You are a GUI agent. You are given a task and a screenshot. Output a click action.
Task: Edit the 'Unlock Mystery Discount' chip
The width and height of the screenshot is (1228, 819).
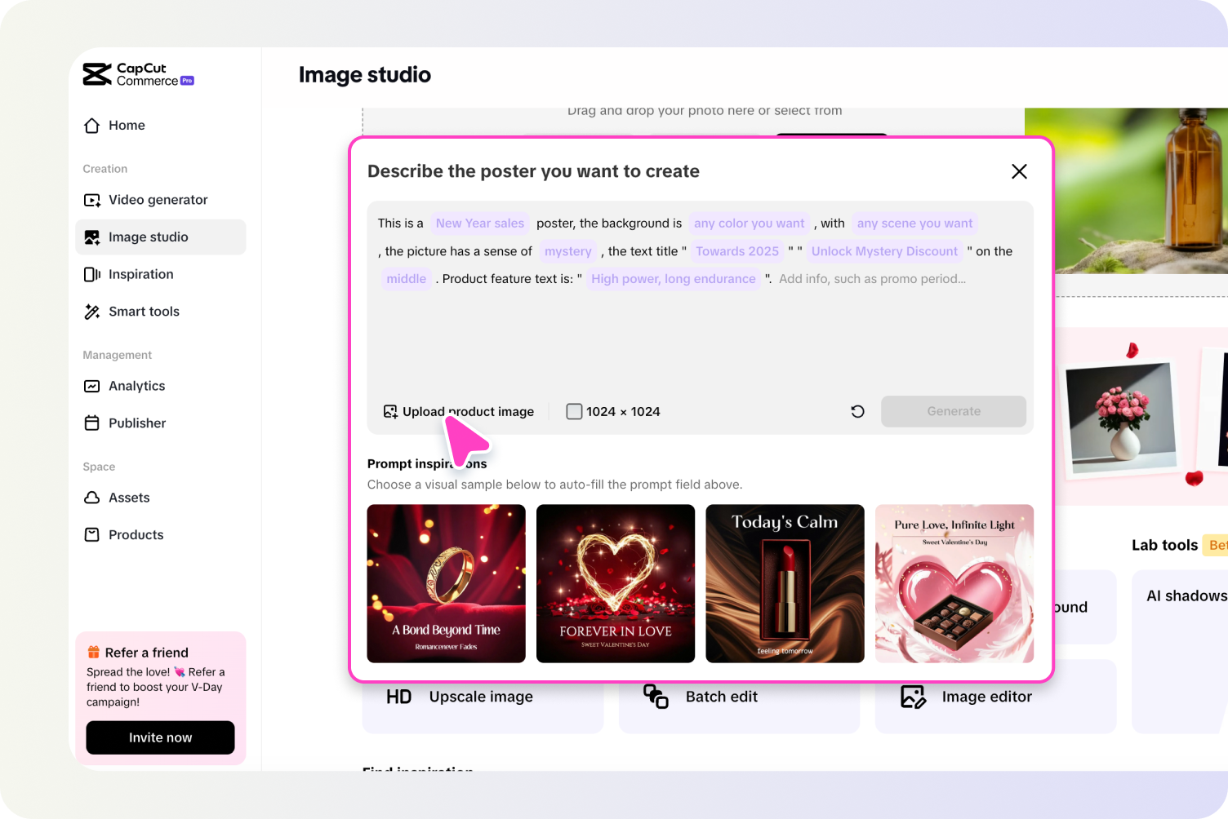[x=884, y=251]
